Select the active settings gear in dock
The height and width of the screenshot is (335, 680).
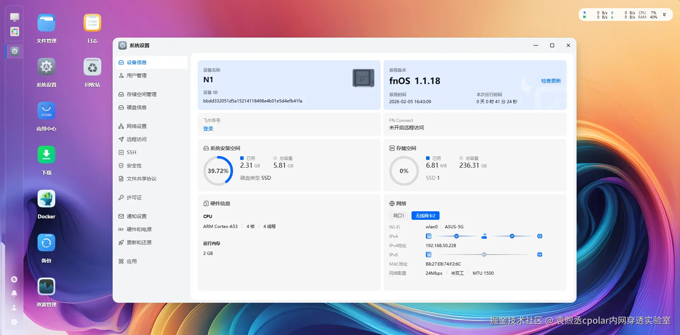click(15, 51)
